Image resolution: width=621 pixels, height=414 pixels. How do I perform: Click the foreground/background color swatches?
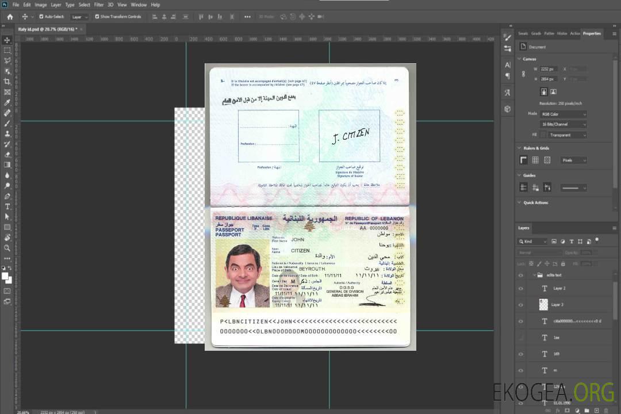(7, 278)
